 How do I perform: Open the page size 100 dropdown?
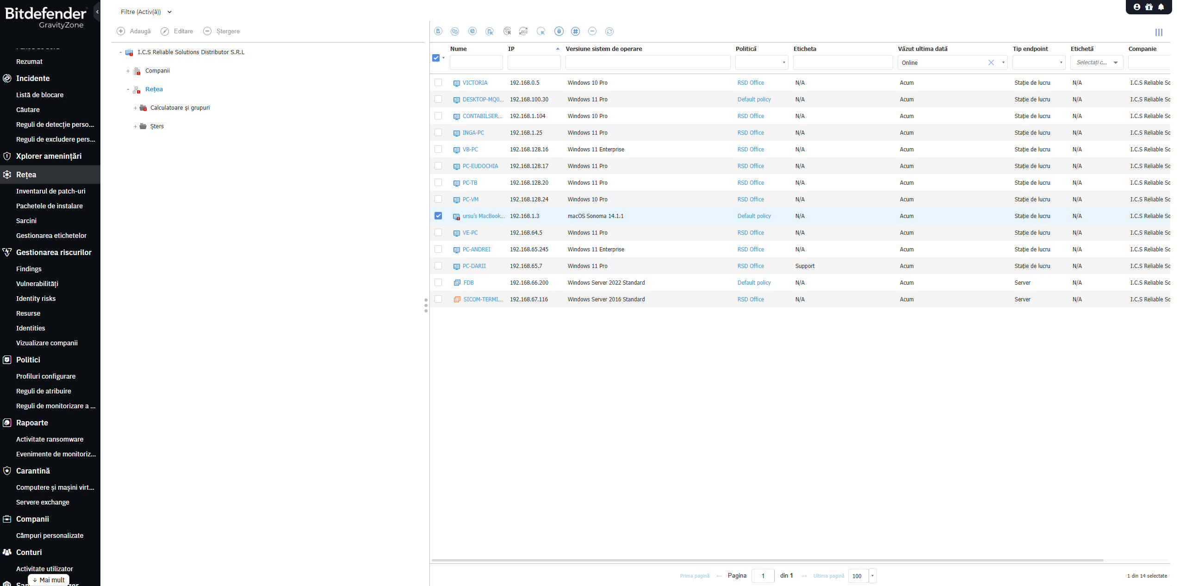click(x=873, y=576)
